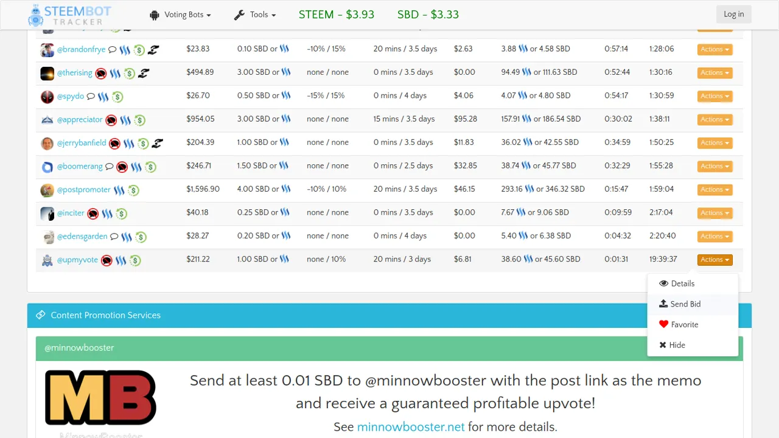Open the @postpromoter profile link
This screenshot has height=438, width=779.
pyautogui.click(x=84, y=190)
